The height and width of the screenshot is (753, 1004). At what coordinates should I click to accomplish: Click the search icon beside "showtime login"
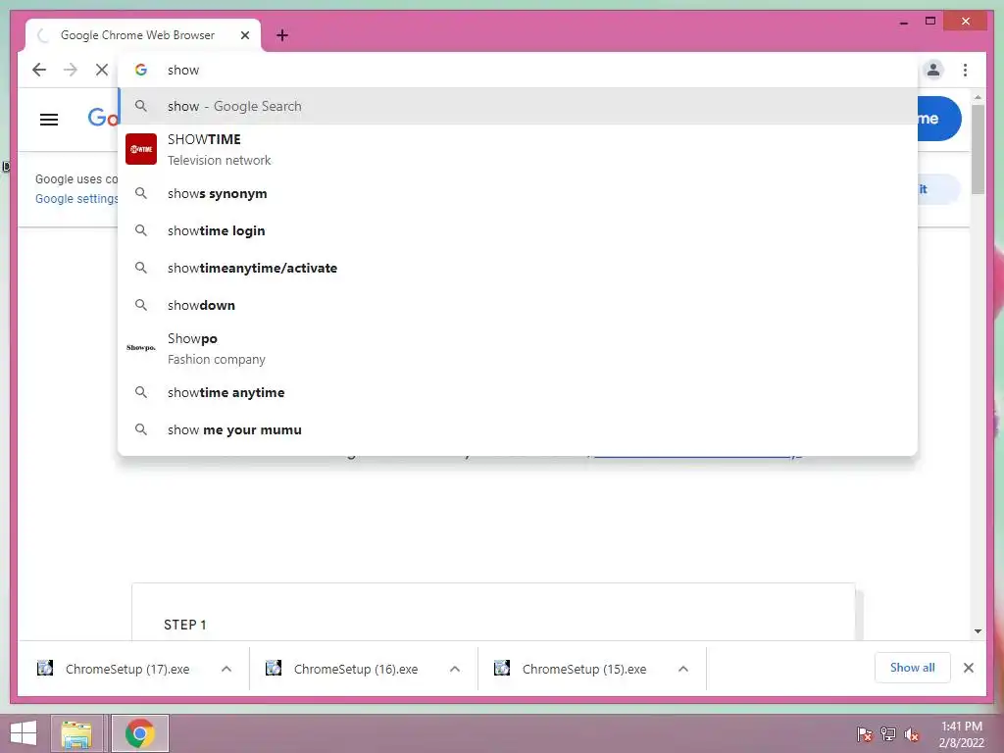coord(141,230)
